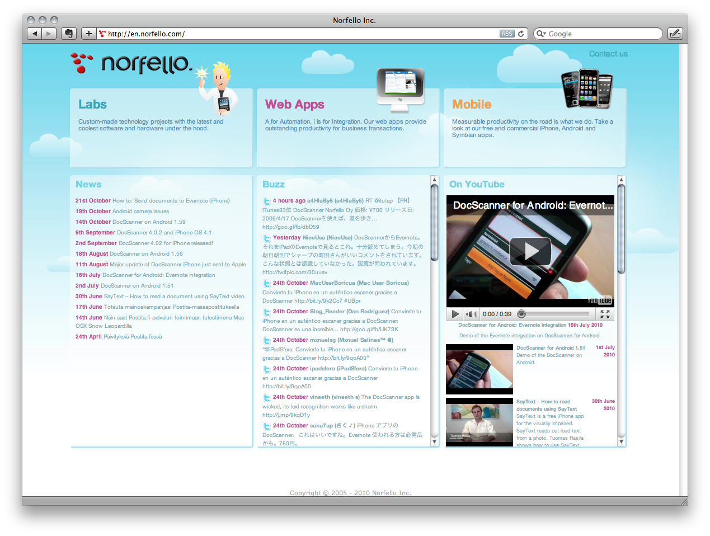Open news '19th October Android camera issues'
Viewport: 710px width, 536px height.
[x=122, y=211]
